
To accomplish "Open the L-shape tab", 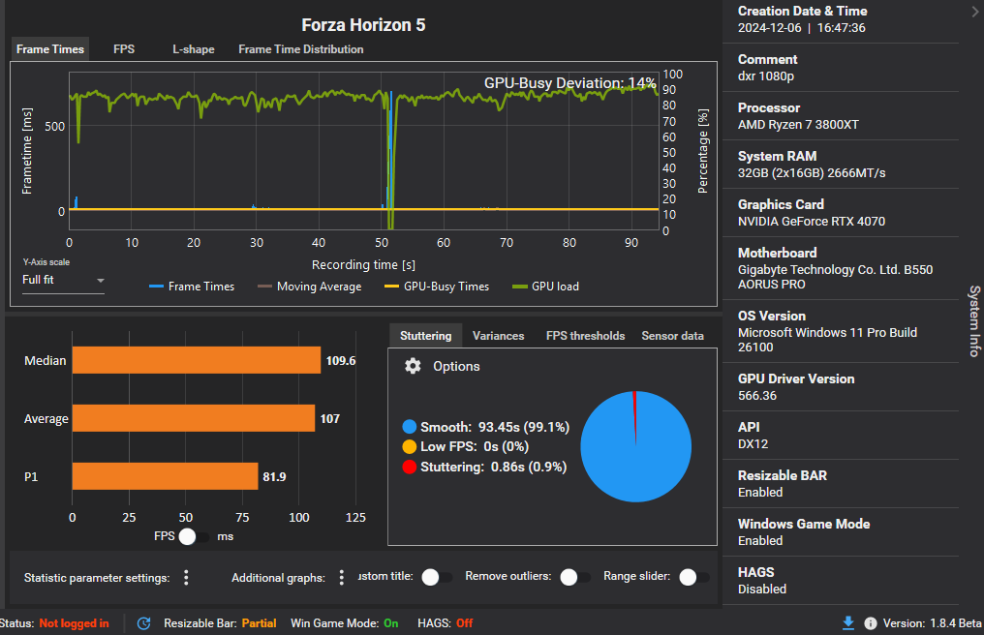I will [194, 49].
